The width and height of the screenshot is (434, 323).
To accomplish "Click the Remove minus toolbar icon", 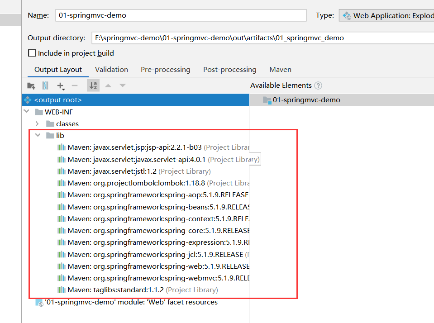I will click(x=75, y=85).
